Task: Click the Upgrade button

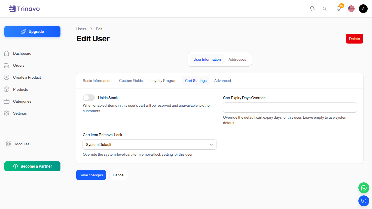Action: pyautogui.click(x=32, y=32)
